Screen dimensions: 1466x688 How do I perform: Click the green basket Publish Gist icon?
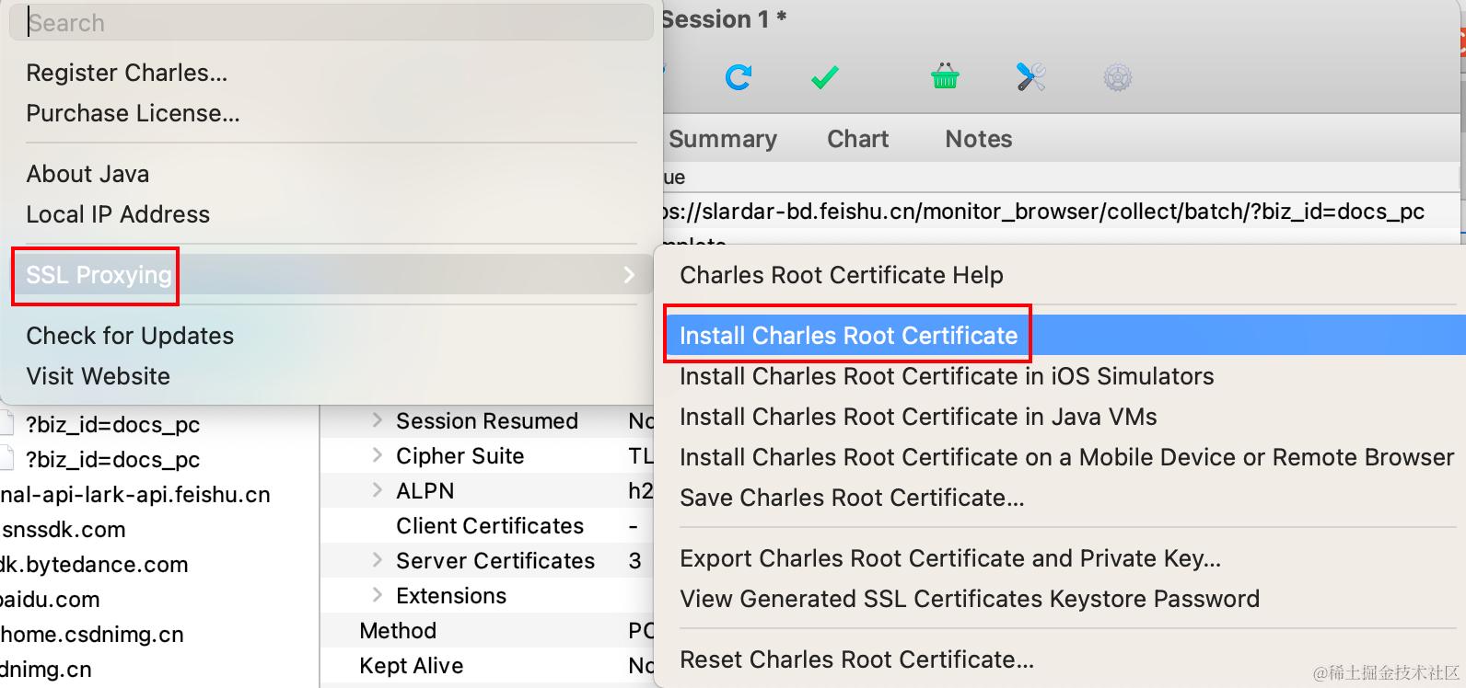(945, 76)
